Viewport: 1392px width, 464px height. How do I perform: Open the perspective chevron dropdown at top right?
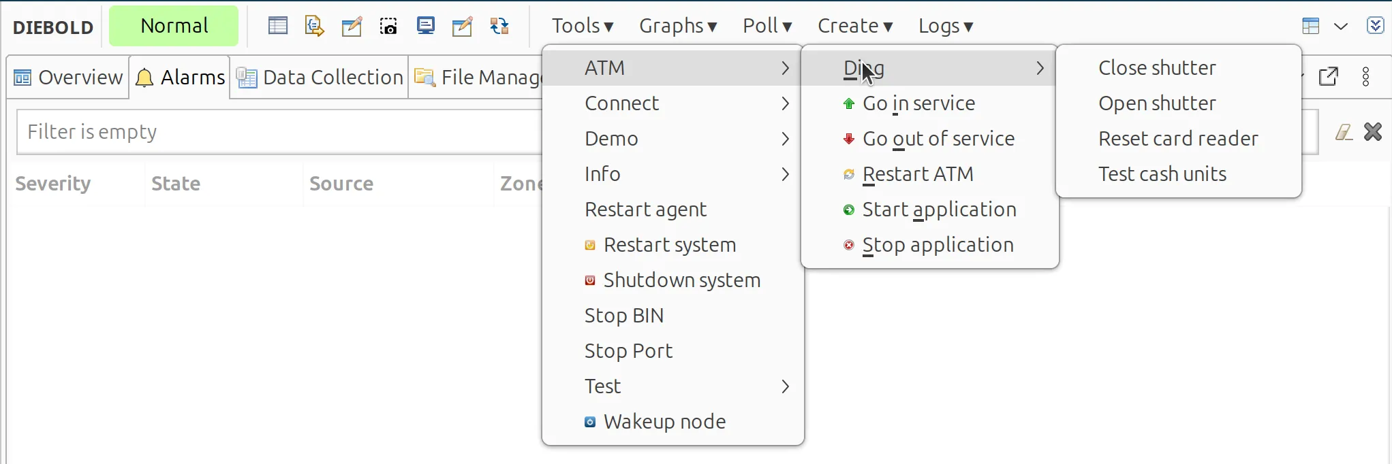click(x=1341, y=27)
